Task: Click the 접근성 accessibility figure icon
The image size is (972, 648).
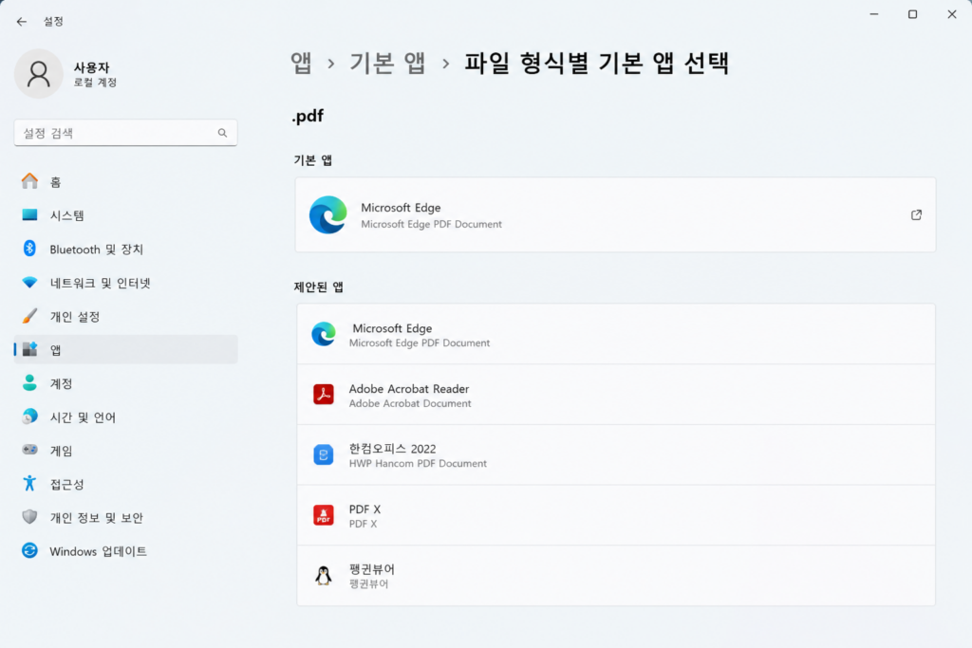Action: (x=29, y=483)
